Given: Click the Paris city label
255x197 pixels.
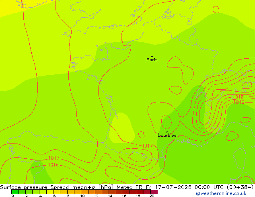Looking at the screenshot, I should 152,60.
